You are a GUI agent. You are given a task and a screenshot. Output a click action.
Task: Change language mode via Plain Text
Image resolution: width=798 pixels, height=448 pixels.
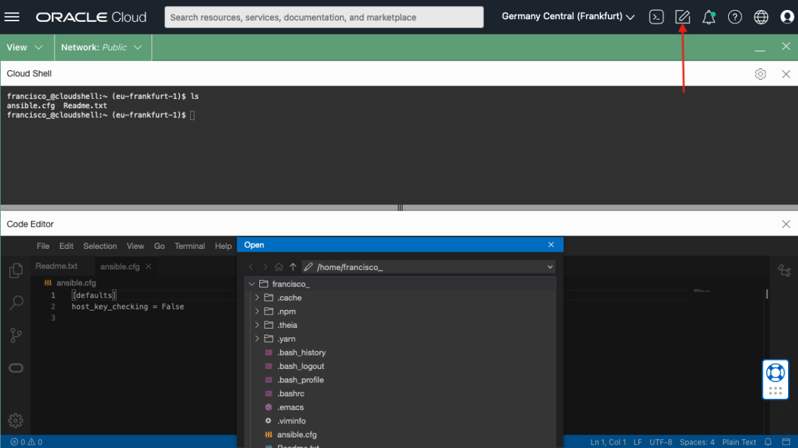click(739, 441)
